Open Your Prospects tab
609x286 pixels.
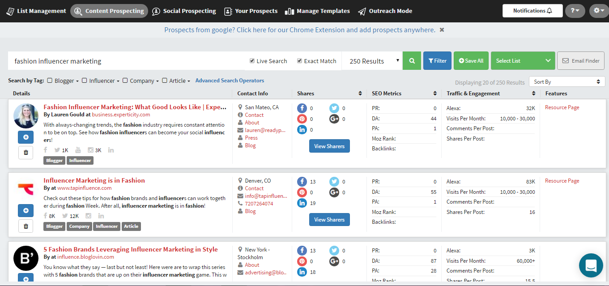(x=251, y=11)
